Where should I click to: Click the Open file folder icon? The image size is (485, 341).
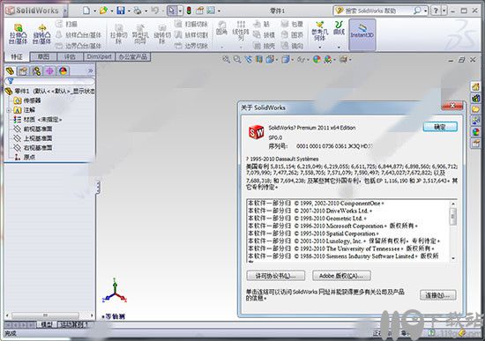pos(103,11)
